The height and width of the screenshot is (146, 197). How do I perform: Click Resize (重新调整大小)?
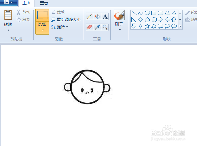(x=66, y=20)
